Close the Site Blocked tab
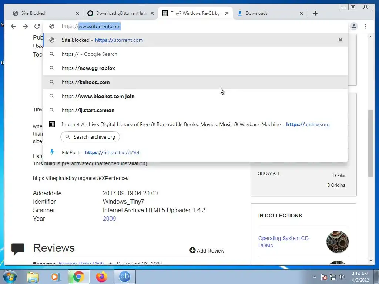The image size is (379, 284). [x=77, y=13]
